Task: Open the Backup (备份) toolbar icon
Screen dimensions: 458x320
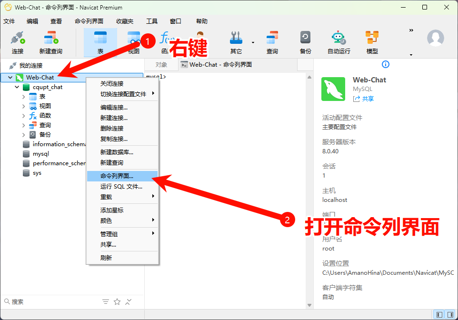Action: coord(305,42)
